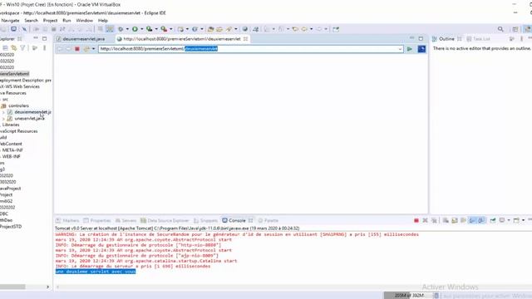Viewport: 532px width, 299px height.
Task: Switch to the Palette tab
Action: [268, 220]
